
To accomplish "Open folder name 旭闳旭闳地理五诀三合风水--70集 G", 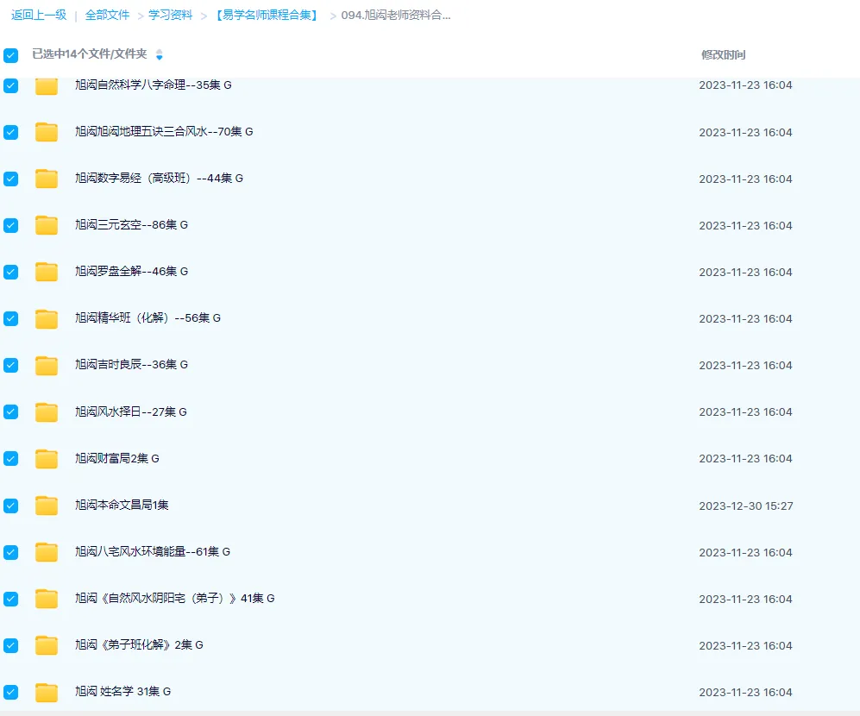I will (164, 132).
